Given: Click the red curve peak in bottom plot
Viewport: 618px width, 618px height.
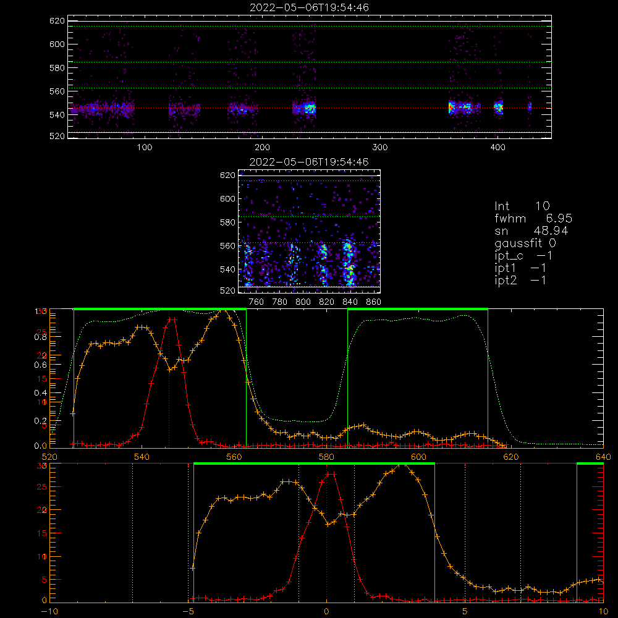Looking at the screenshot, I should [x=330, y=474].
